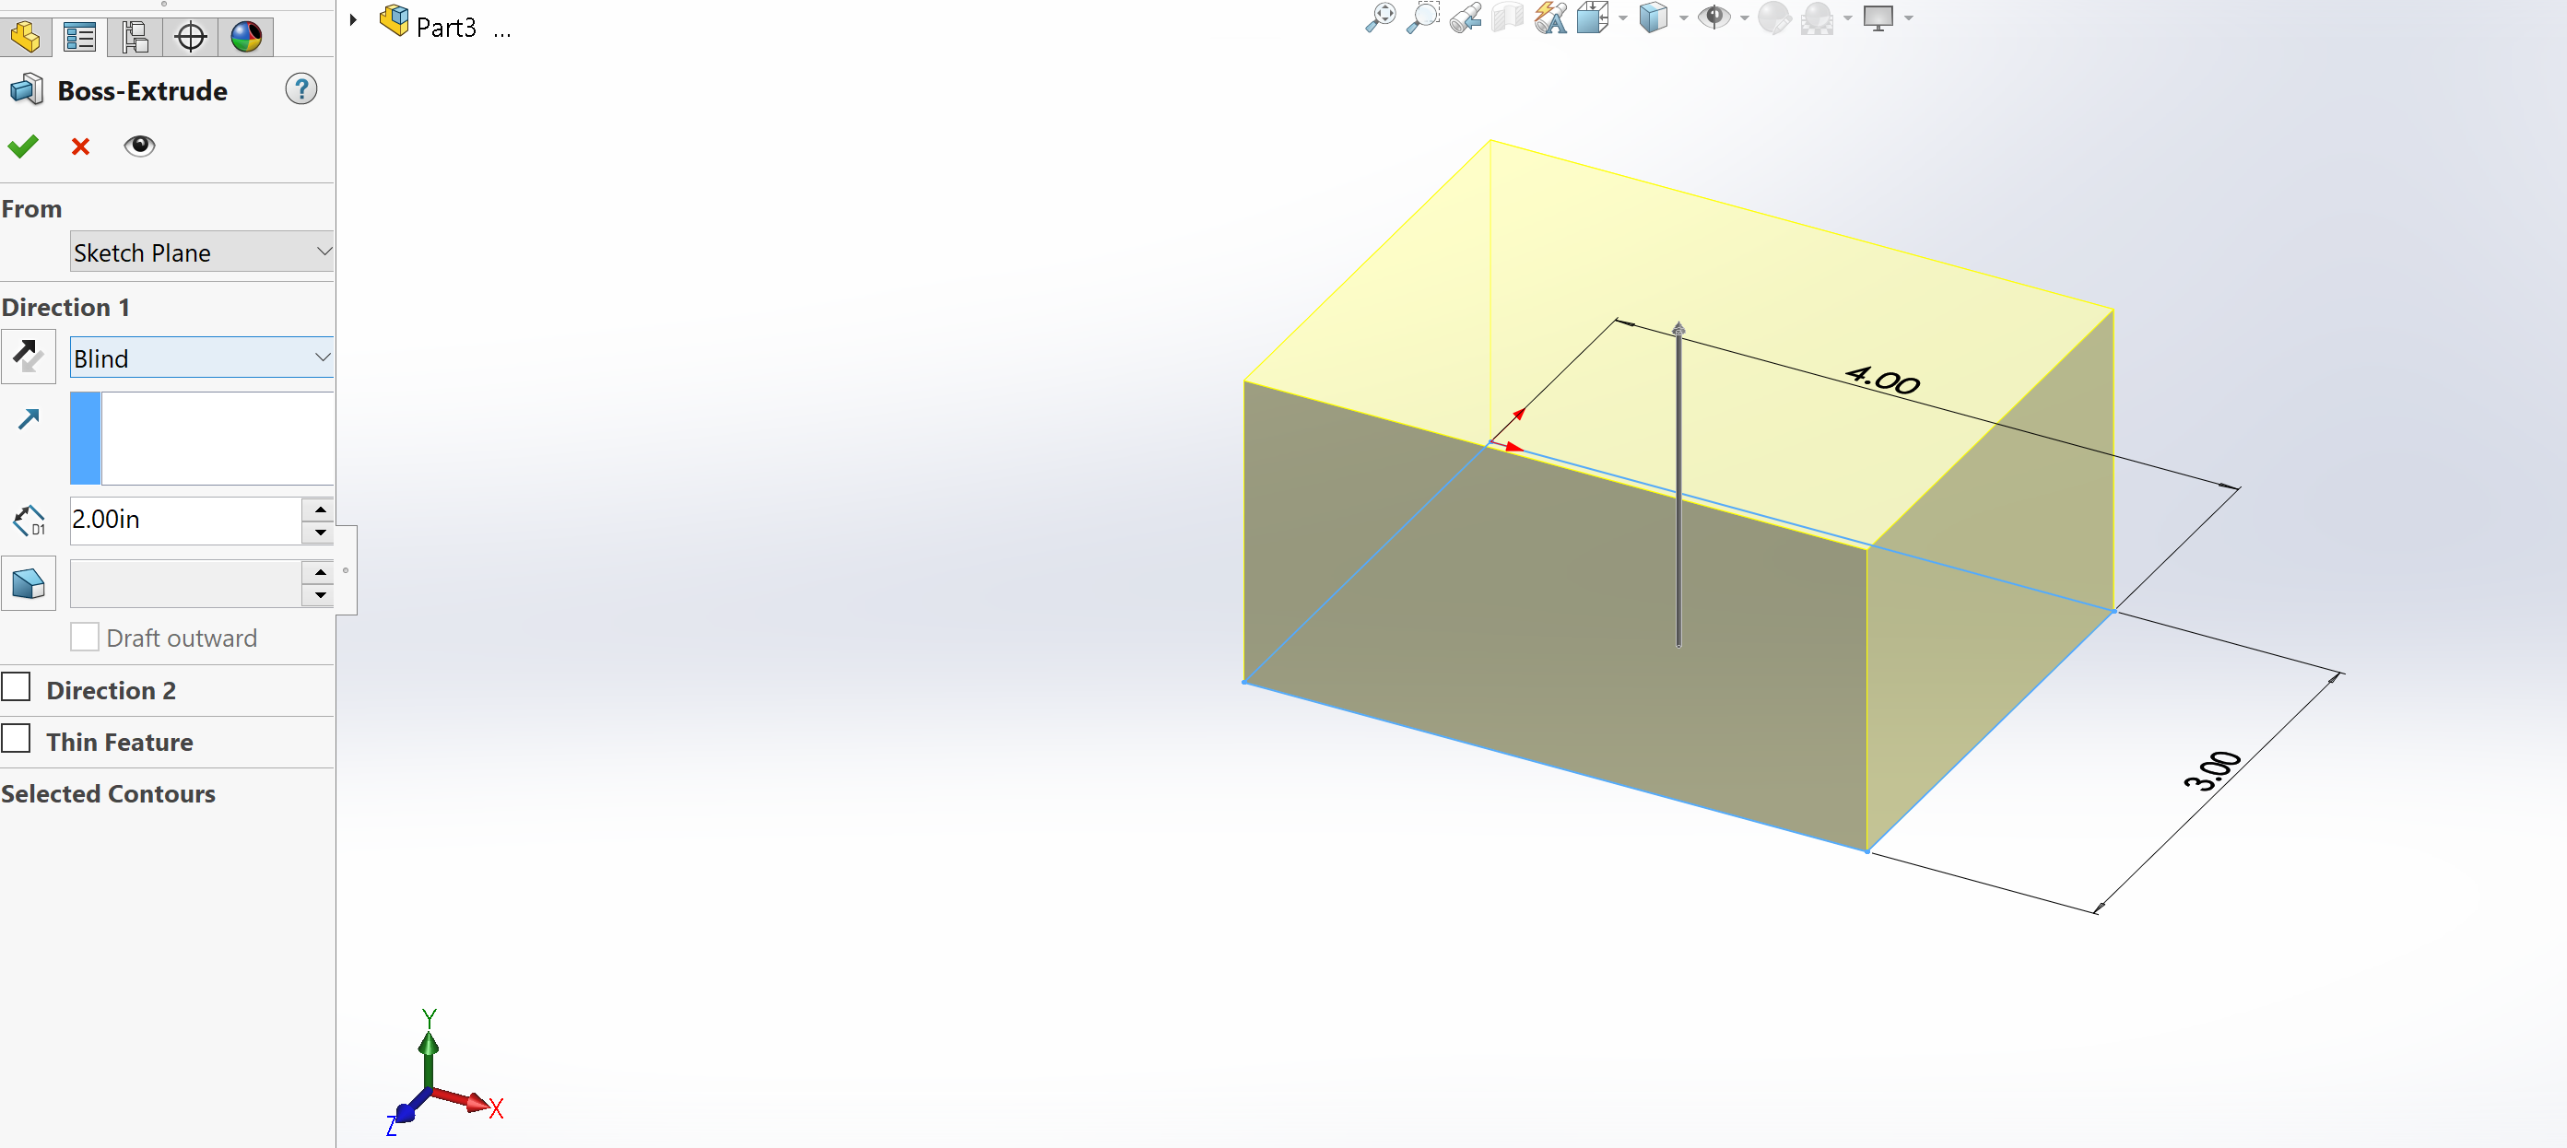Open Boss-Extrude help
The image size is (2567, 1148).
click(x=301, y=89)
